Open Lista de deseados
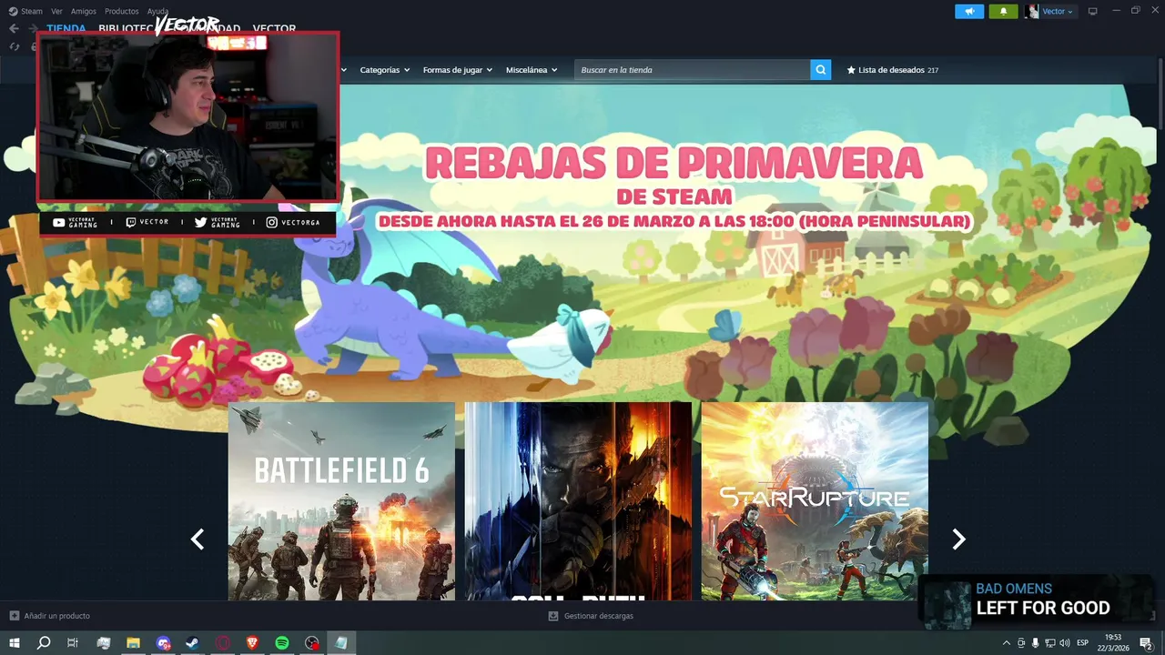 click(892, 70)
